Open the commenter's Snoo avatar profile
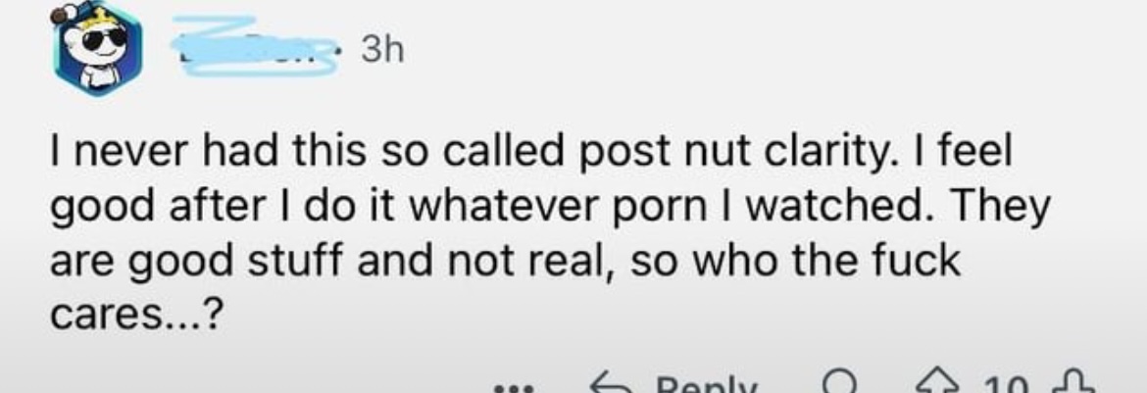The width and height of the screenshot is (1147, 393). pyautogui.click(x=98, y=50)
